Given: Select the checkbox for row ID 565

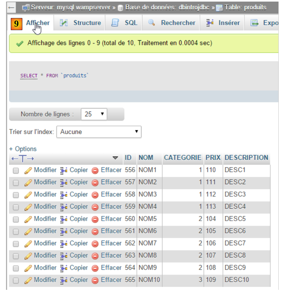Looking at the screenshot, I should click(16, 281).
